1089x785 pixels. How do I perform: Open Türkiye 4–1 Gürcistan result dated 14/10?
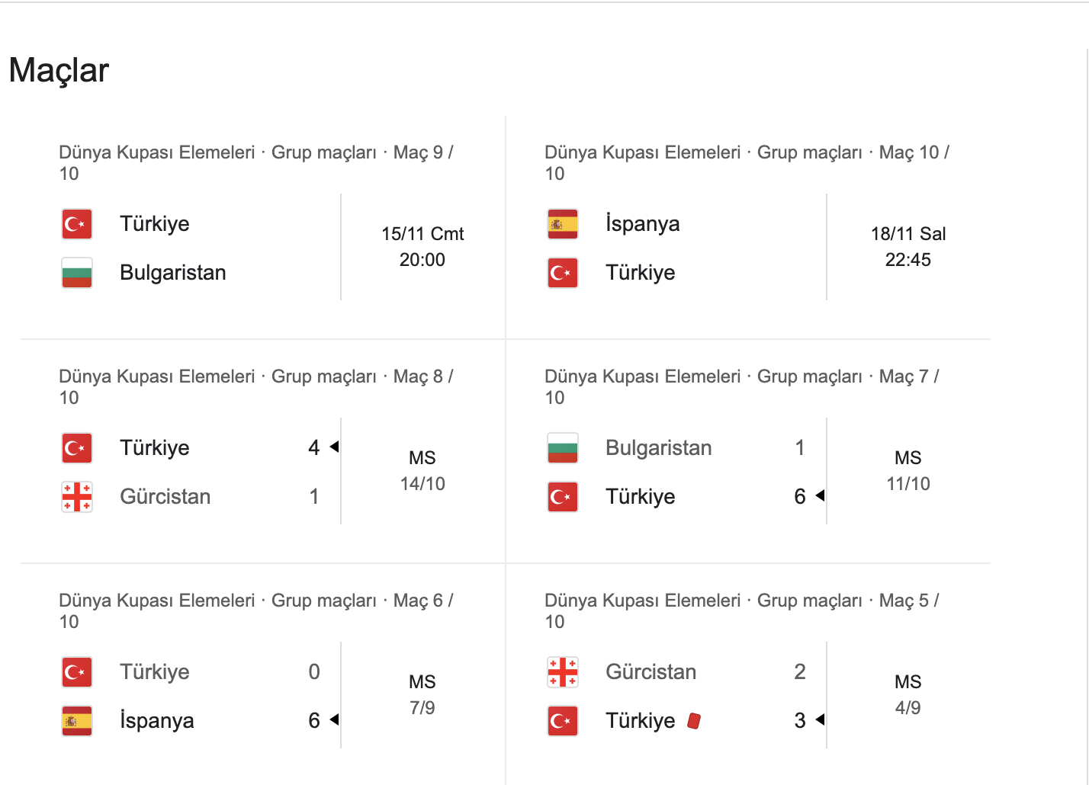click(422, 471)
